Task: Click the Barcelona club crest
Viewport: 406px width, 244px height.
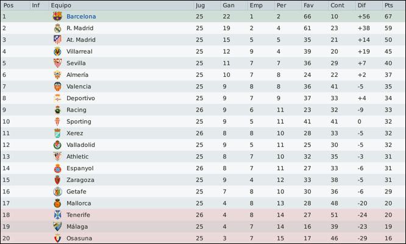Action: click(57, 16)
